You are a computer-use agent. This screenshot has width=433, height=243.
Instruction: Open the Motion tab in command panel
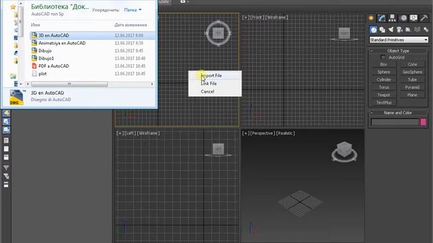[403, 18]
